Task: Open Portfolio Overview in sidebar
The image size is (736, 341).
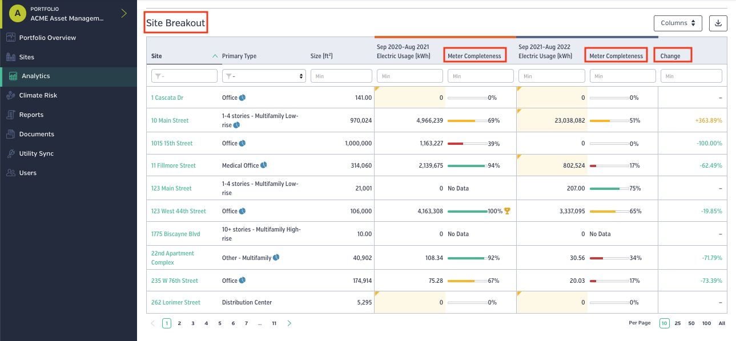Action: tap(47, 38)
